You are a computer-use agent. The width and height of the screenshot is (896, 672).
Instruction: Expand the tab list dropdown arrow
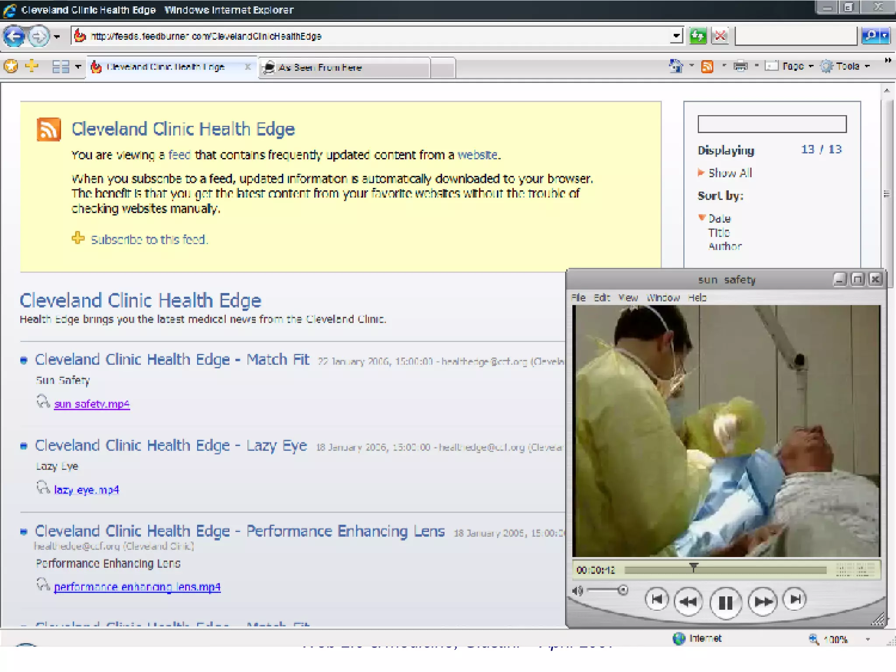(78, 66)
